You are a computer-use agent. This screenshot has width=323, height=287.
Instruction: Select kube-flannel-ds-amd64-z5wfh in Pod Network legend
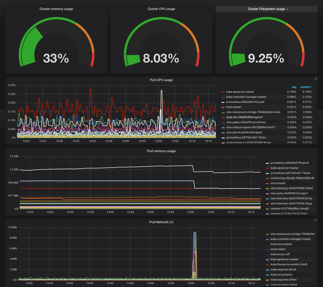[289, 264]
